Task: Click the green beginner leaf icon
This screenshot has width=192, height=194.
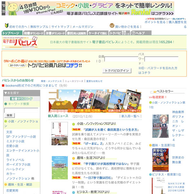Action: pos(6,26)
